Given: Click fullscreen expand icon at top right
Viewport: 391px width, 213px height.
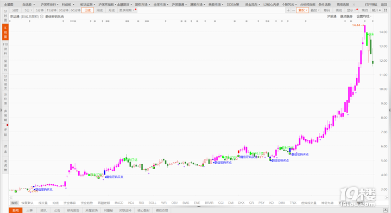Looking at the screenshot, I should tap(386, 10).
